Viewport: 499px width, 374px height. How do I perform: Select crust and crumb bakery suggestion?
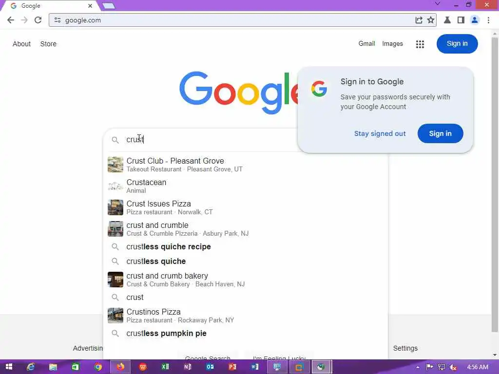coord(246,279)
